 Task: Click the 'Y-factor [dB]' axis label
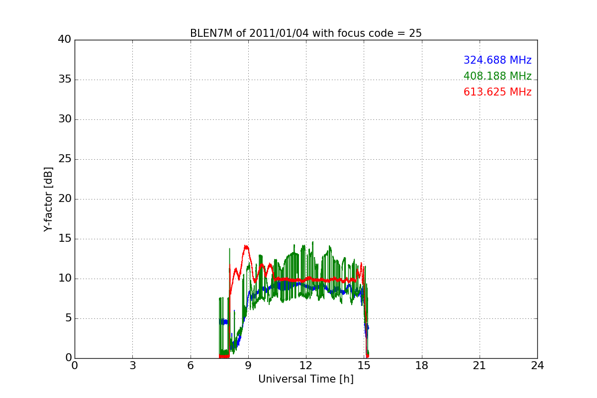point(48,199)
